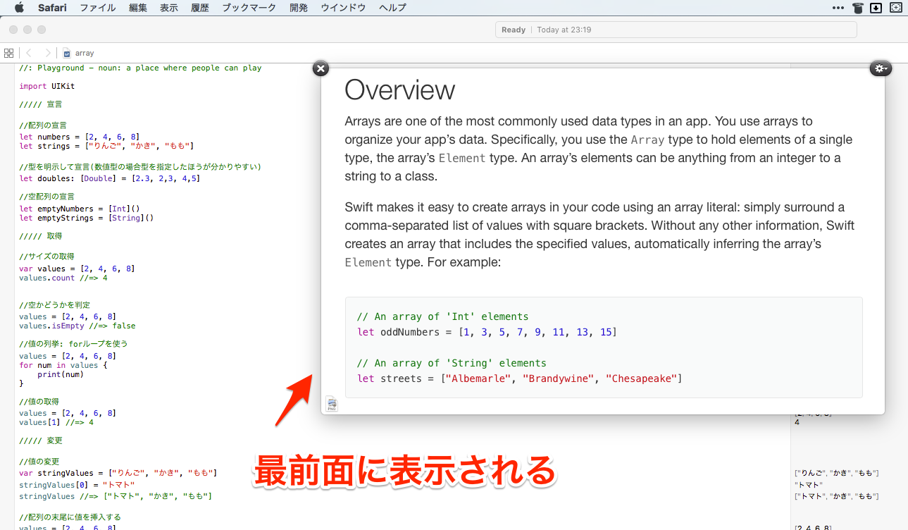Click the '//: Playground - noun' comment line
The width and height of the screenshot is (908, 530).
click(x=140, y=68)
